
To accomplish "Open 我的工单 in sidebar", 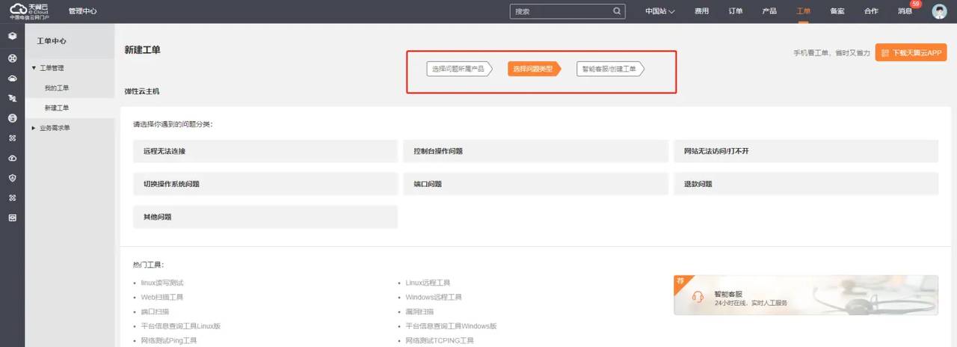I will pos(57,88).
